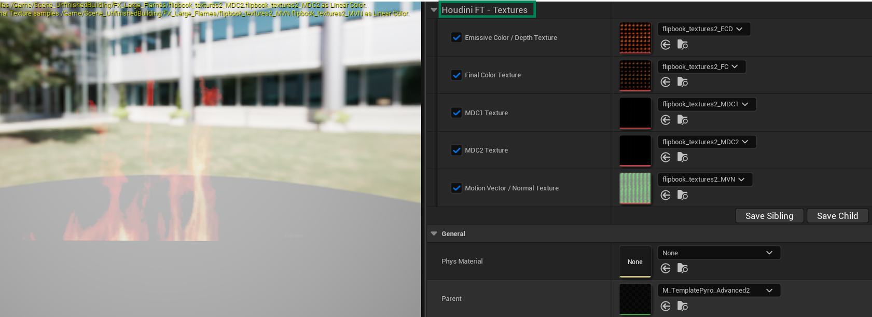The height and width of the screenshot is (317, 872).
Task: Select the Parent material thumbnail
Action: pos(635,299)
